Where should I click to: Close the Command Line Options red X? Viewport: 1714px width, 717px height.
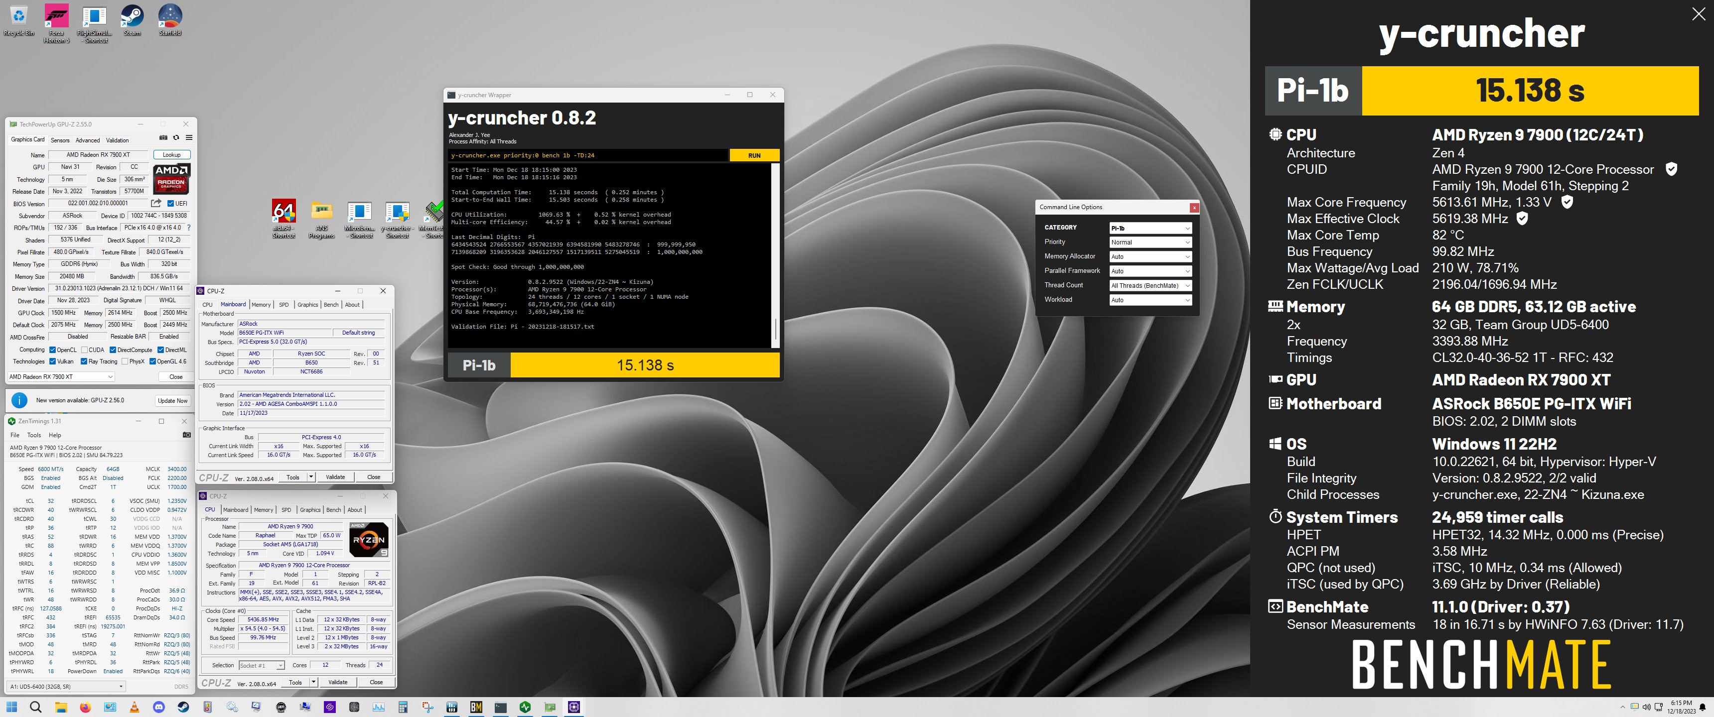click(x=1194, y=208)
